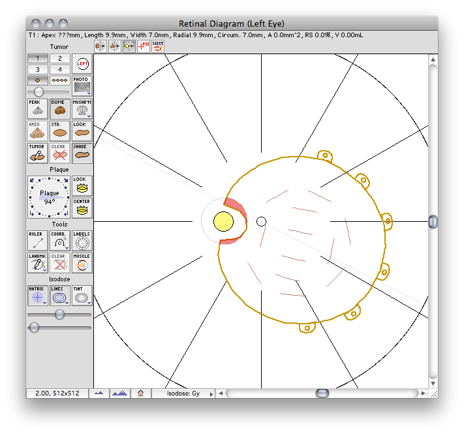Choose the DOME tumor shape
The image size is (464, 434).
coord(60,108)
